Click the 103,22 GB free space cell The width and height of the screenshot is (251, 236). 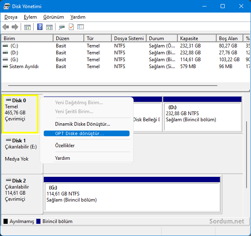229,60
